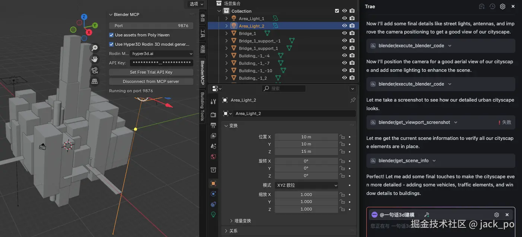Hide Bridge_1 with its eye icon
Screen dimensions: 522x237
pyautogui.click(x=344, y=33)
